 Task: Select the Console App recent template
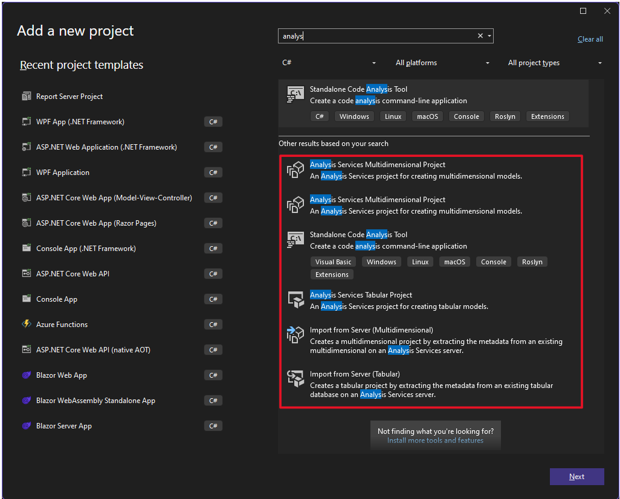[x=57, y=299]
